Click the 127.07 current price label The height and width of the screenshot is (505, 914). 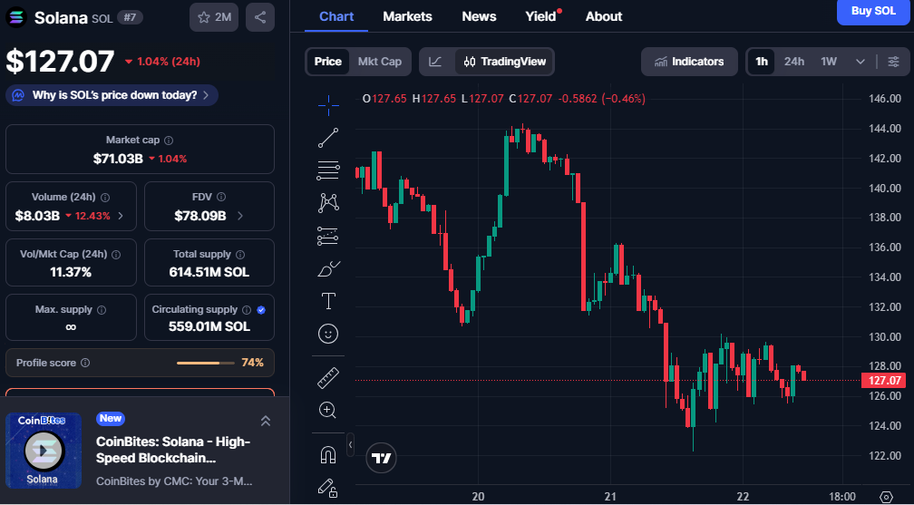[885, 381]
